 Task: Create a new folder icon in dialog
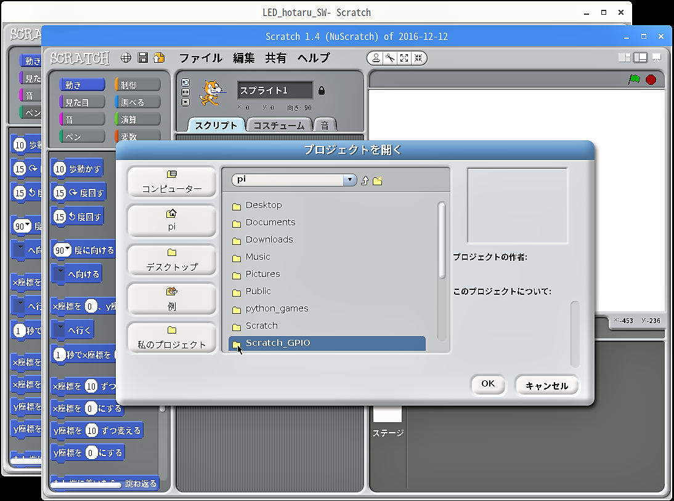[378, 181]
